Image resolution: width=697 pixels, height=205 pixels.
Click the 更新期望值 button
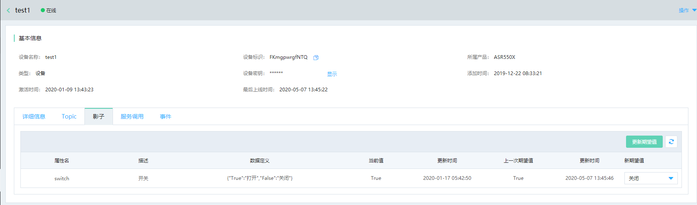click(644, 142)
